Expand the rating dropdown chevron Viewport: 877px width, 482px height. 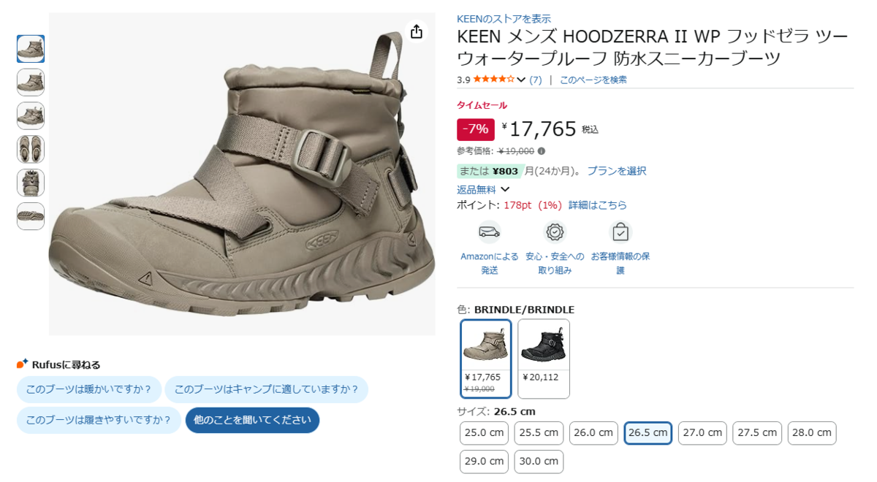coord(521,80)
